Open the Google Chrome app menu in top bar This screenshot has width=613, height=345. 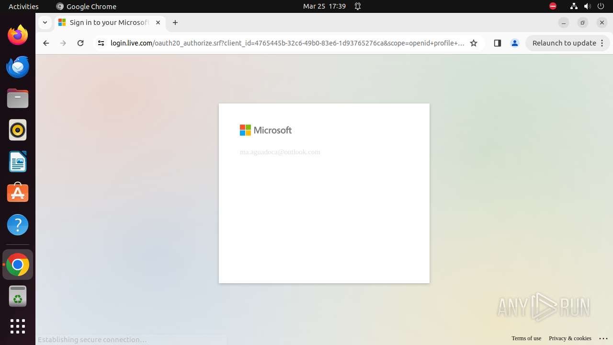click(x=86, y=6)
